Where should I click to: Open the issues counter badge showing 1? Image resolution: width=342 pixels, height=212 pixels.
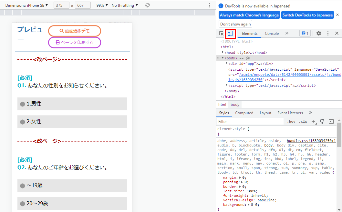tap(305, 33)
